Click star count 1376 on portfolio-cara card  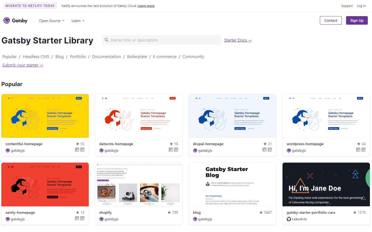(x=362, y=212)
